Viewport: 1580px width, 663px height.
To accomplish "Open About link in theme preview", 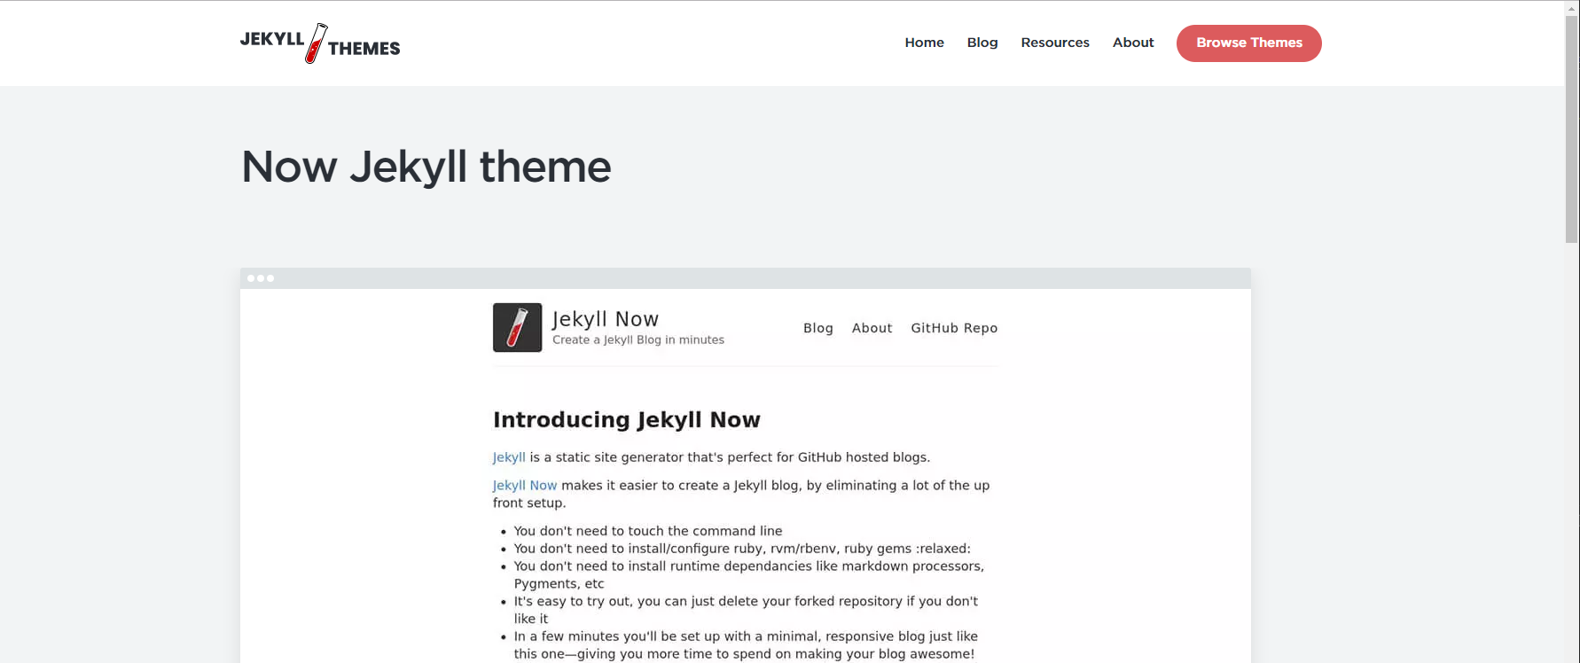I will (872, 328).
